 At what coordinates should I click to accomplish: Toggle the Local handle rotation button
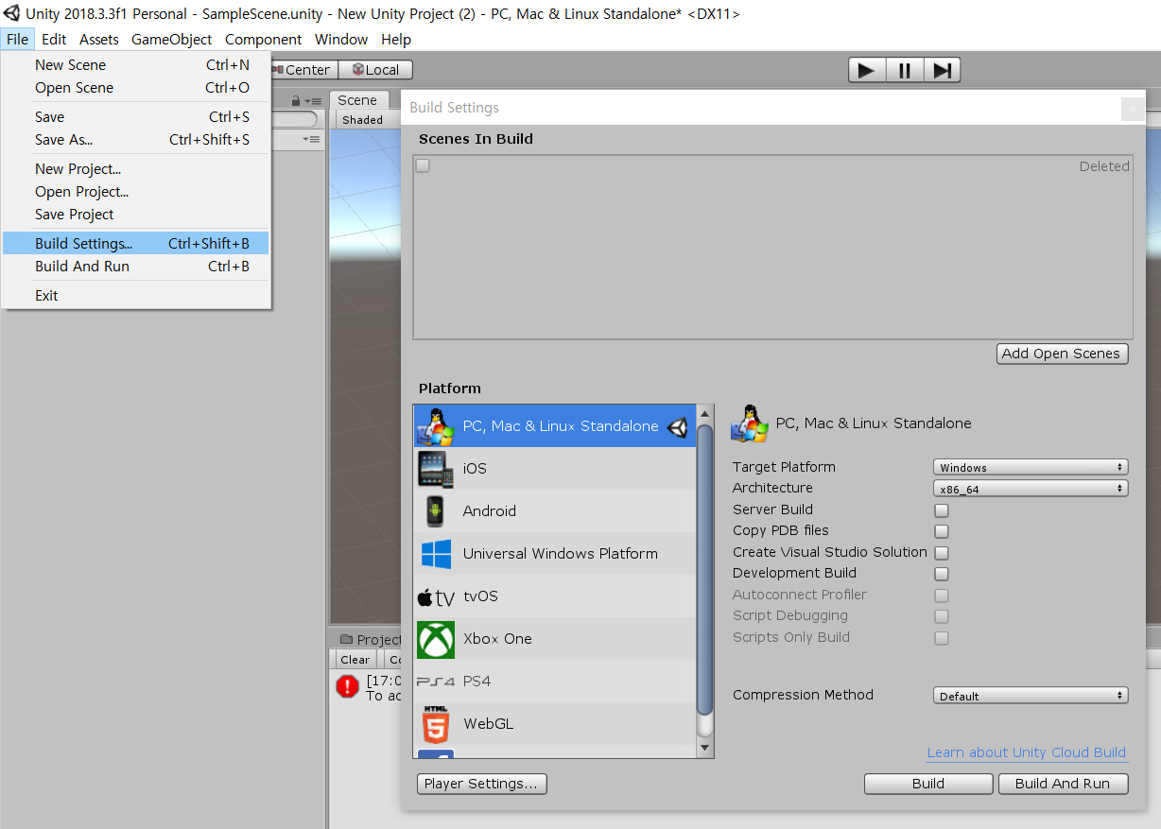(x=375, y=70)
